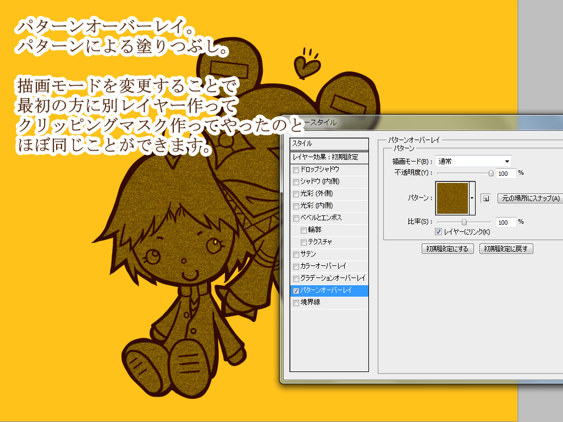Image resolution: width=563 pixels, height=422 pixels.
Task: Uncheck the パターンオーバーレイ checkbox
Action: click(x=296, y=291)
